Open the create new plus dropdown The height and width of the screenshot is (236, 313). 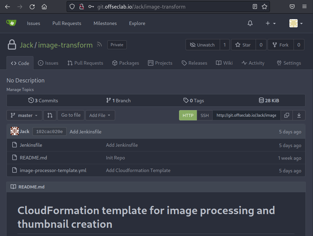(x=271, y=23)
